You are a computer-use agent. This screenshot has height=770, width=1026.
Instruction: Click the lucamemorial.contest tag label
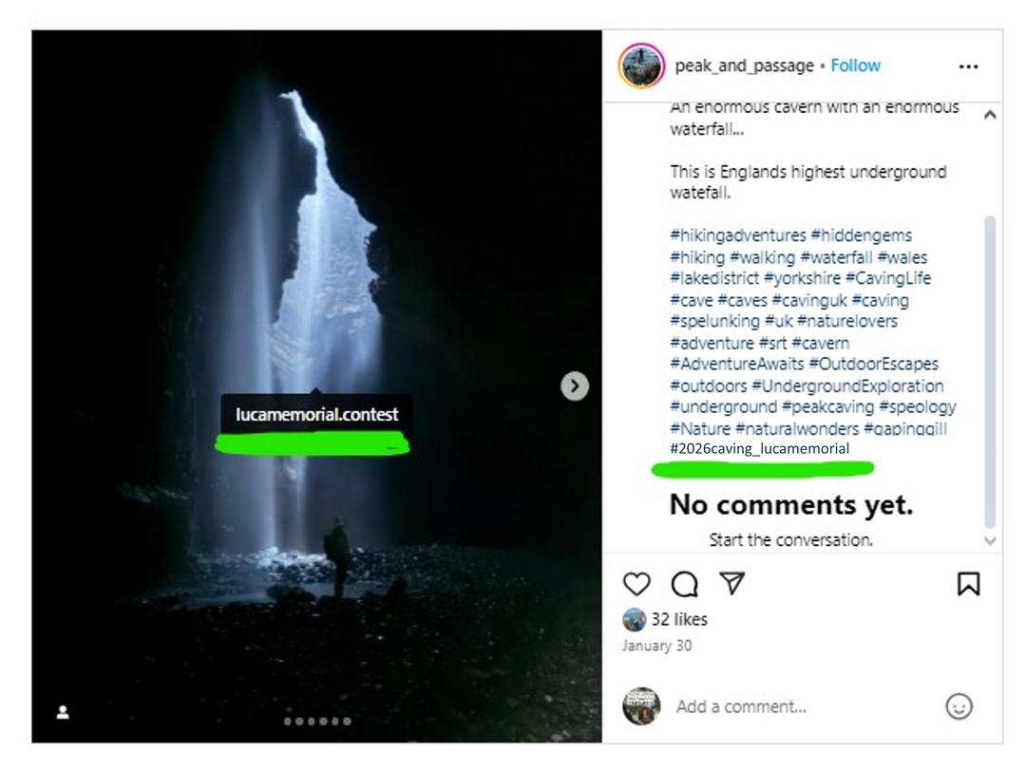[316, 415]
